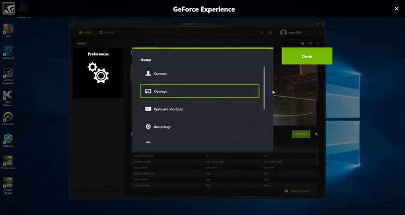Open the Performance desktop shortcut
Screen dimensions: 405x215
coord(8,163)
